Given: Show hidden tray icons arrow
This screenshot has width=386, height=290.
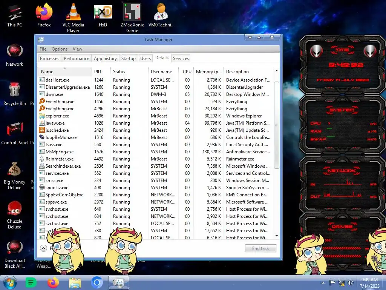Looking at the screenshot, I should tap(323, 283).
